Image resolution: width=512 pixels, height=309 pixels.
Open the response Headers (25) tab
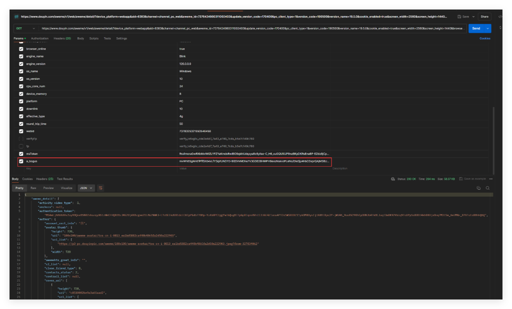point(45,179)
